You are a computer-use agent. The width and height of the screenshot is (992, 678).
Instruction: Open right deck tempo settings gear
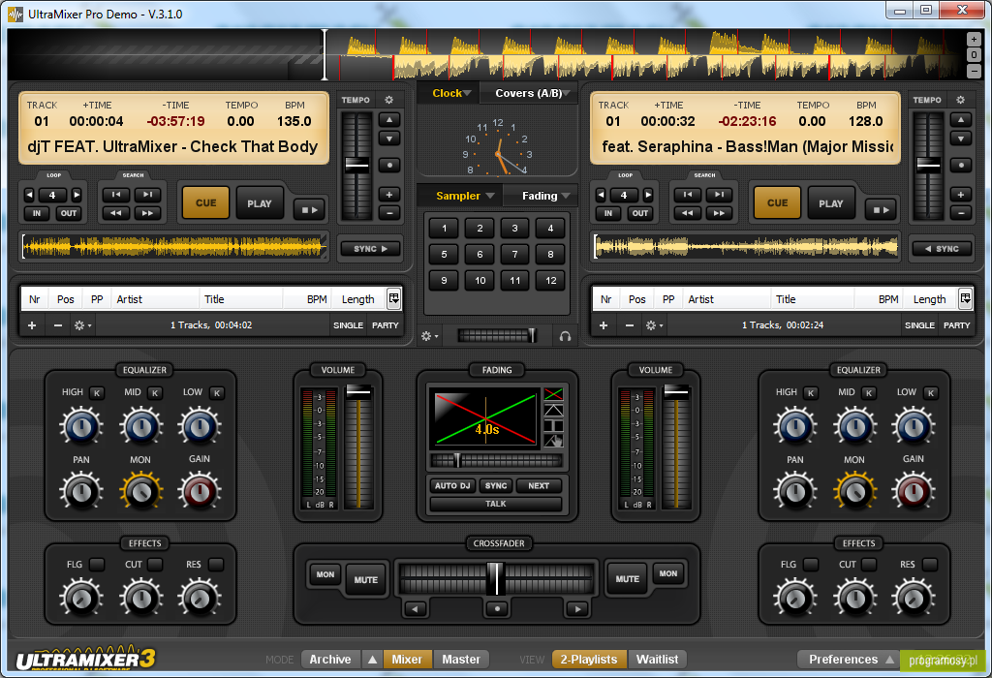pyautogui.click(x=960, y=100)
